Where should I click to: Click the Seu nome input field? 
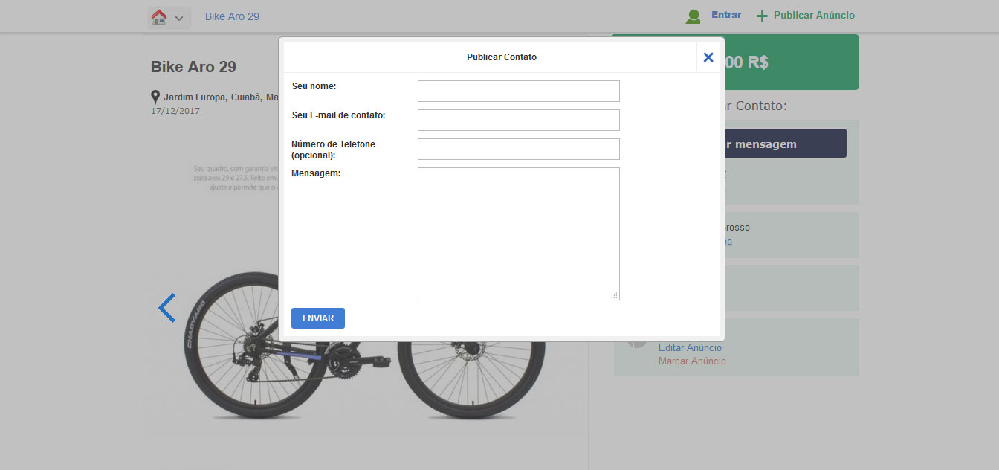pos(518,91)
